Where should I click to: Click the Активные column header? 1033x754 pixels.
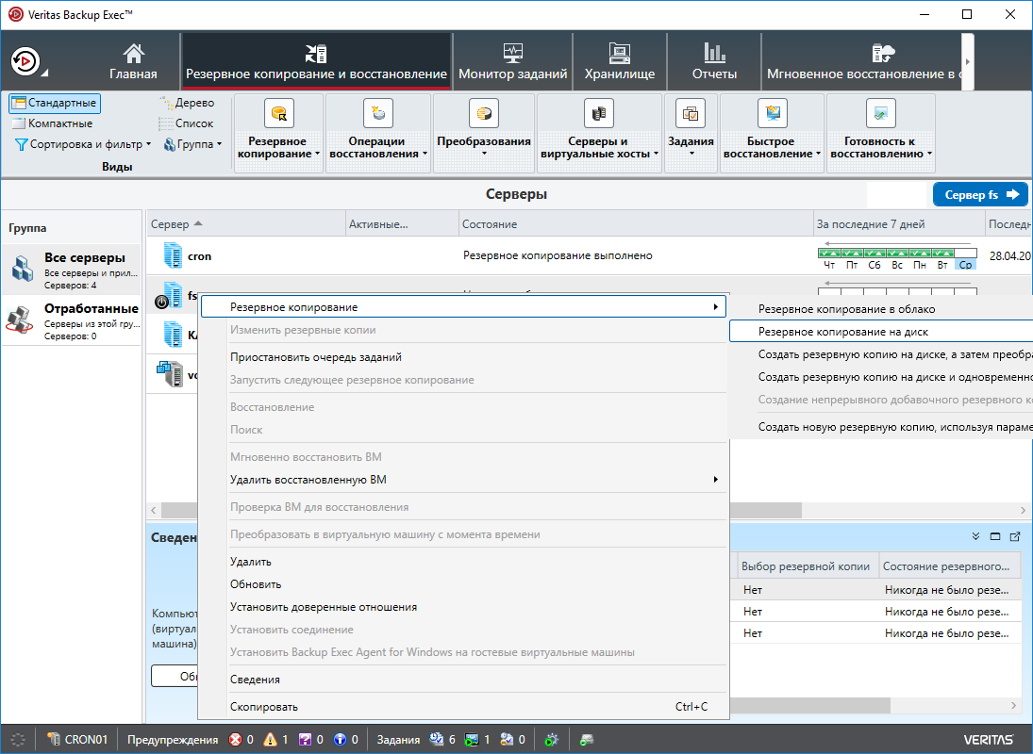(402, 224)
